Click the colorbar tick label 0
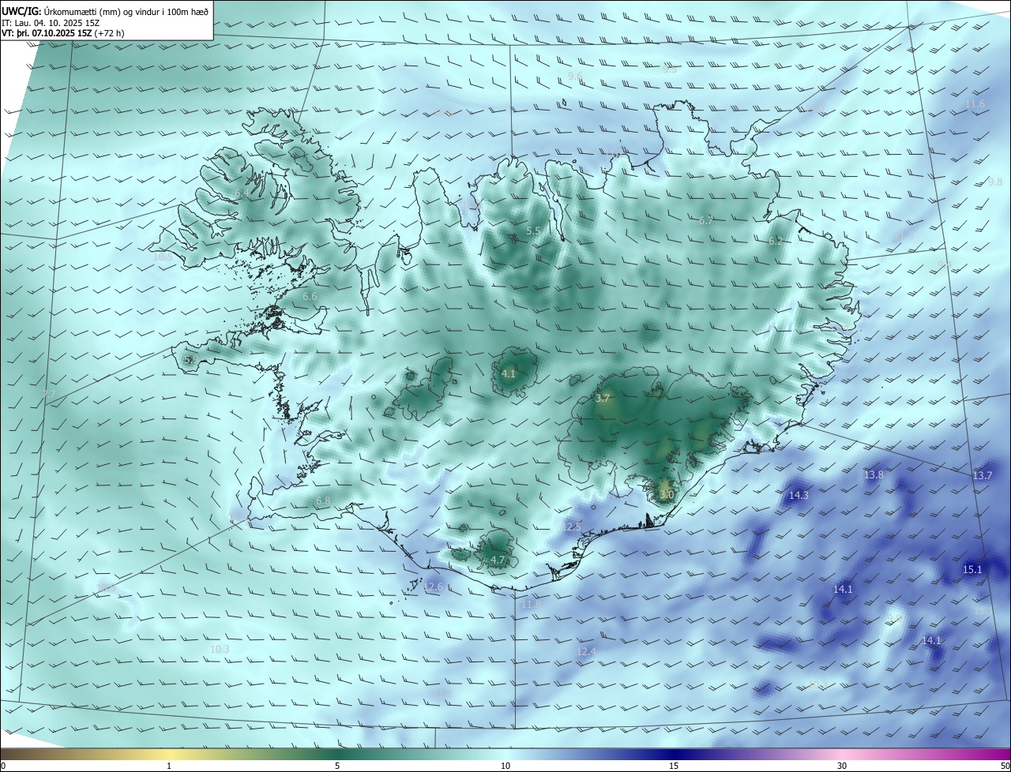This screenshot has width=1011, height=772. (3, 766)
